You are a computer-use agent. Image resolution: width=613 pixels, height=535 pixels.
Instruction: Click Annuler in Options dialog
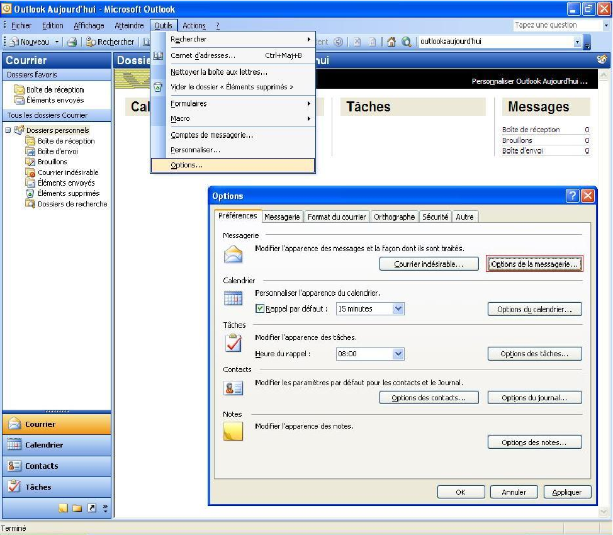click(x=514, y=492)
